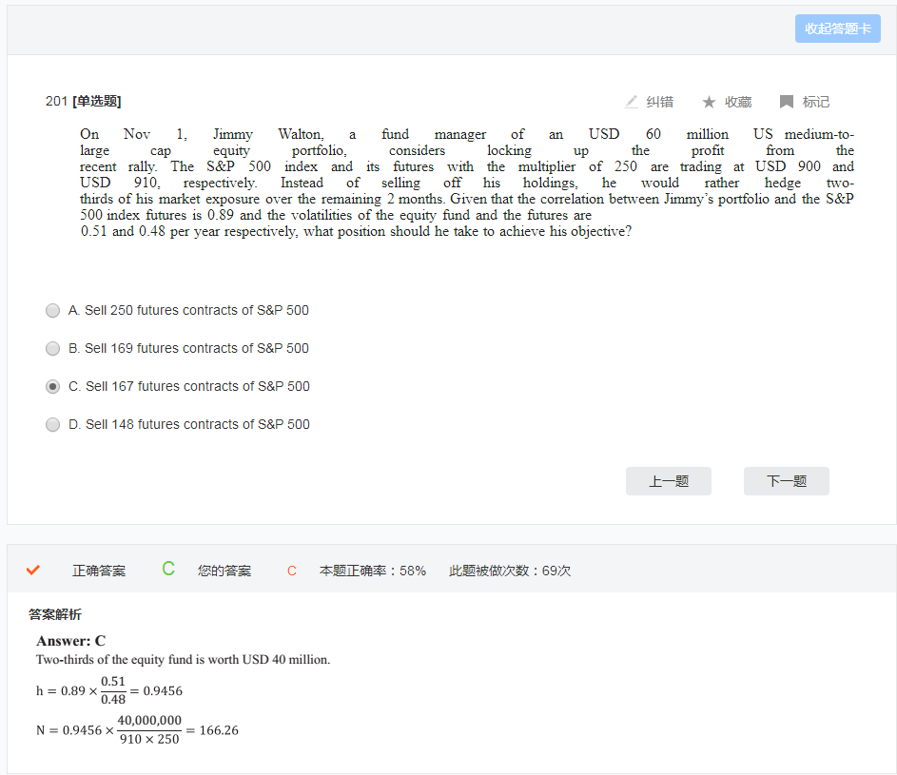Viewport: 897px width, 775px height.
Task: Click the 答案解析 heading
Action: 55,614
